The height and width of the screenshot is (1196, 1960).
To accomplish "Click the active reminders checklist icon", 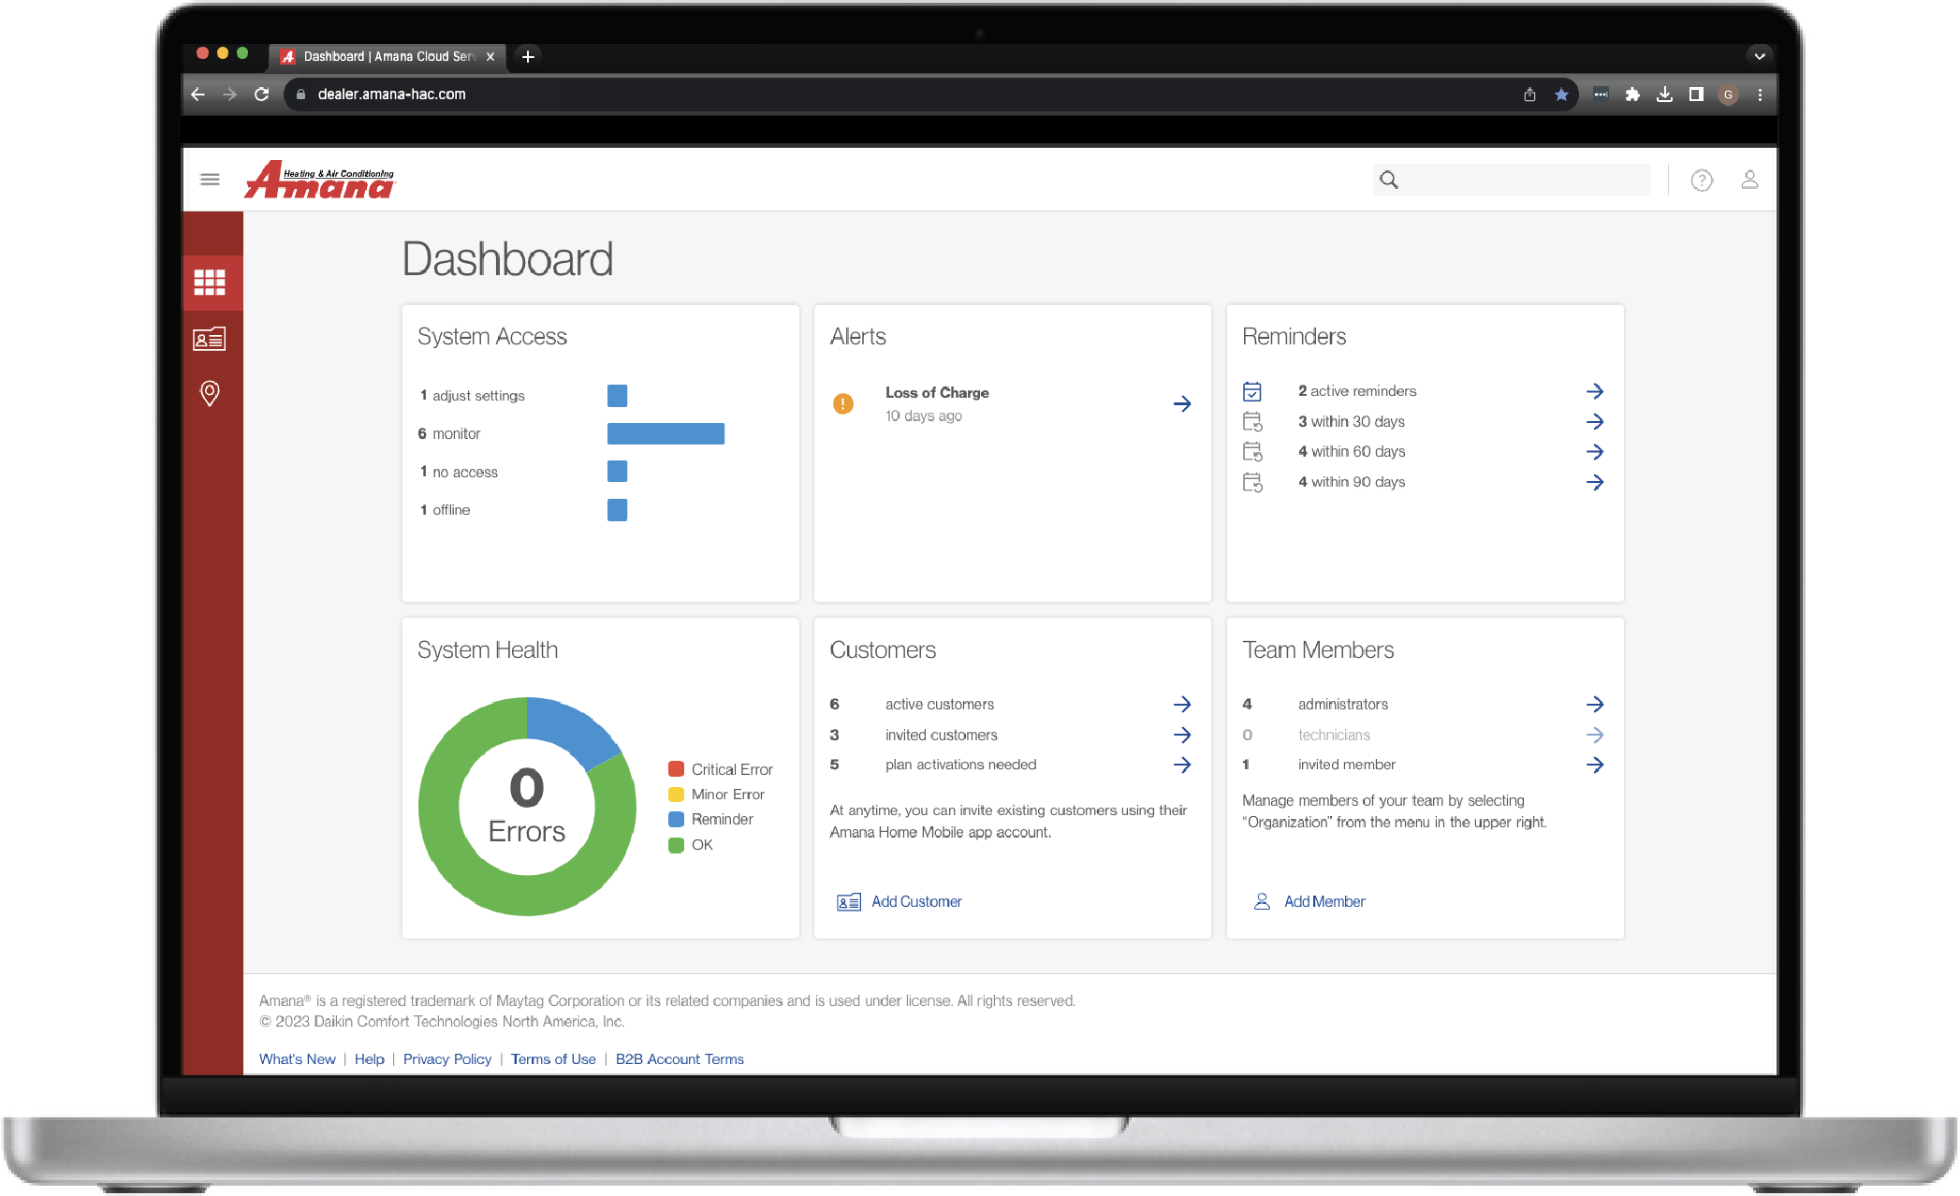I will click(1254, 390).
